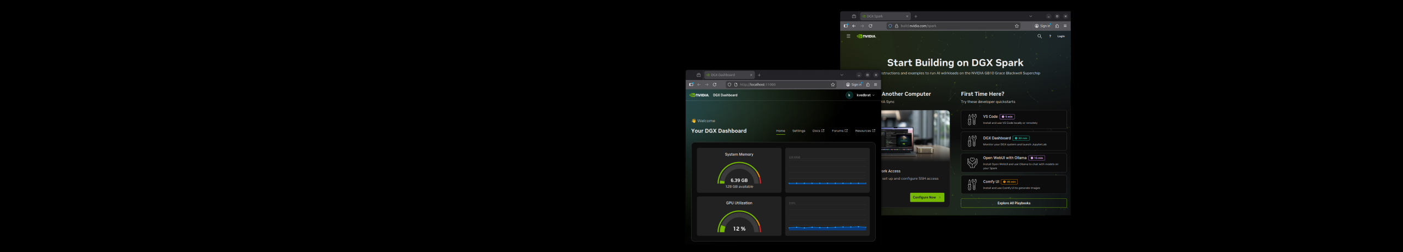
Task: Click the '128 GB available' text
Action: (x=739, y=187)
